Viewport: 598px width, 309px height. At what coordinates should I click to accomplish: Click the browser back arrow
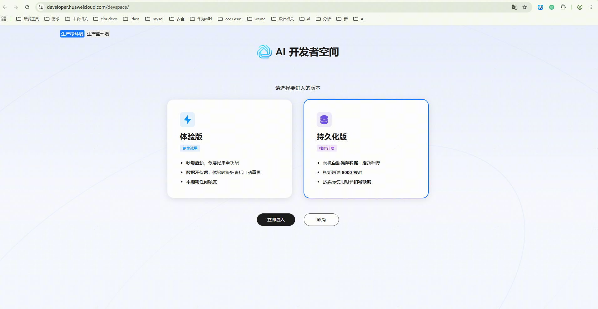5,7
